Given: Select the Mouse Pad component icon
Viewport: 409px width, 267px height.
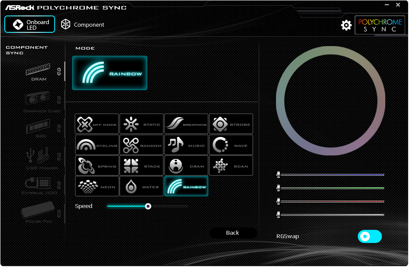Looking at the screenshot, I should [x=39, y=212].
